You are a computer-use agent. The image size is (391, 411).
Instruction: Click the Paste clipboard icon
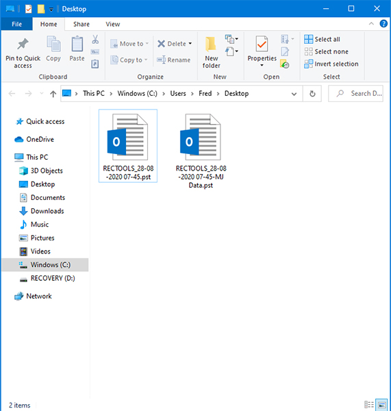77,44
